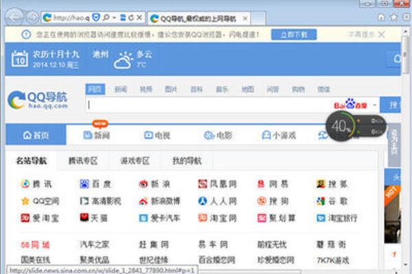Screen dimensions: 412x274
Task: Open the 汽车之家 link
Action: coord(94,245)
